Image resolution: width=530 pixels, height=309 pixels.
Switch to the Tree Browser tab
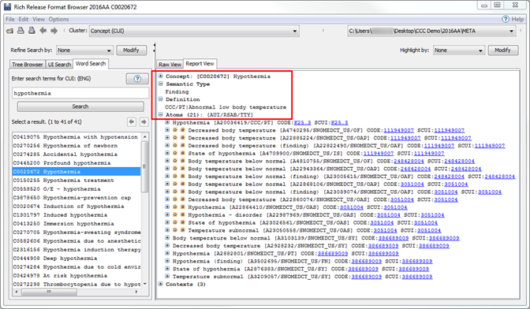pyautogui.click(x=28, y=65)
